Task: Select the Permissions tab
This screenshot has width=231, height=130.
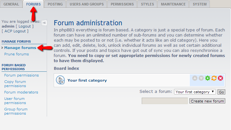Action: [x=122, y=4]
